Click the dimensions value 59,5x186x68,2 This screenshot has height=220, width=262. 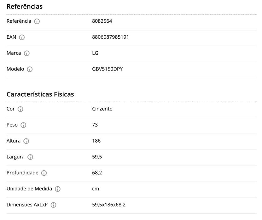[x=109, y=205]
